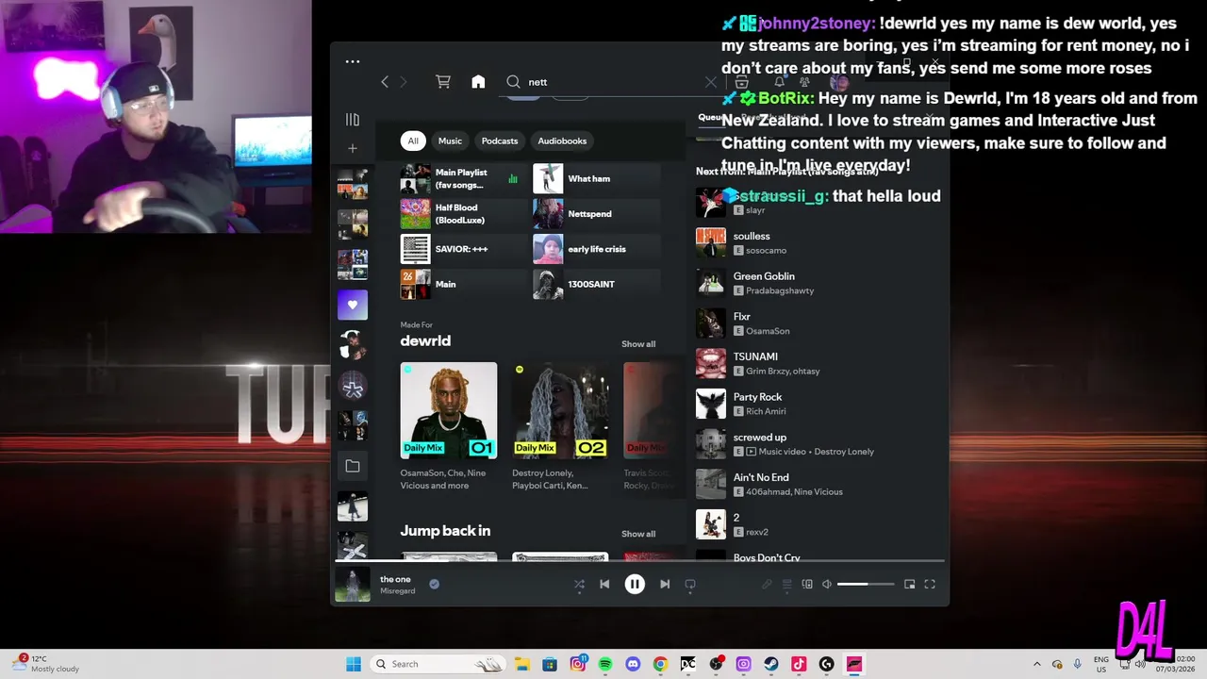
Task: Click the magnifier search icon in Spotify
Action: coord(513,82)
